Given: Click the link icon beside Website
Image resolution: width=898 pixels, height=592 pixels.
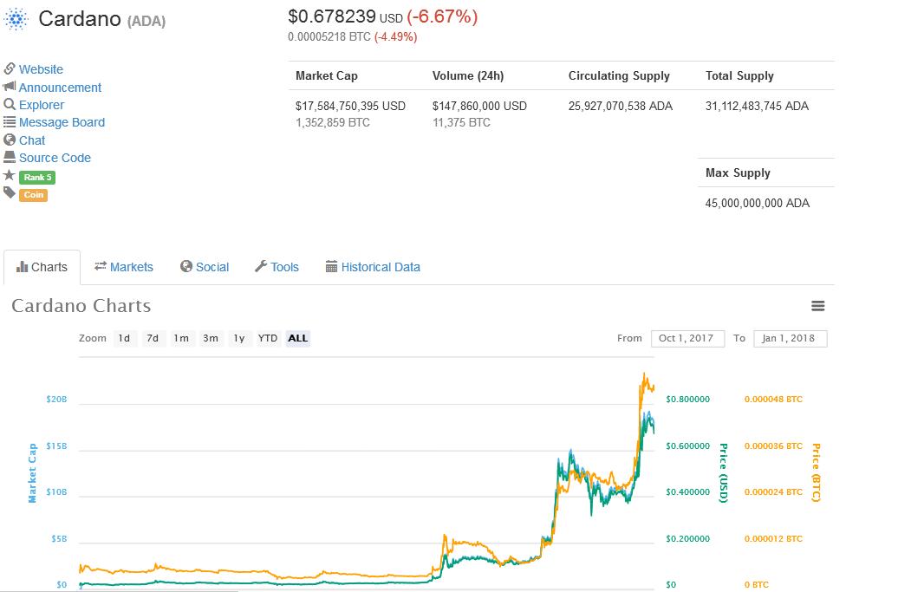Looking at the screenshot, I should pyautogui.click(x=10, y=68).
